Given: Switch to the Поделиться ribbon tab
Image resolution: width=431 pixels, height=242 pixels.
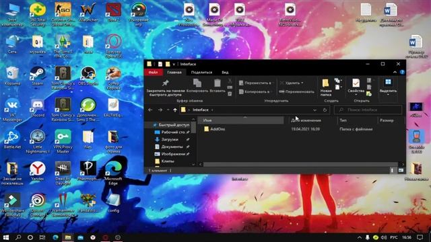Looking at the screenshot, I should point(201,73).
